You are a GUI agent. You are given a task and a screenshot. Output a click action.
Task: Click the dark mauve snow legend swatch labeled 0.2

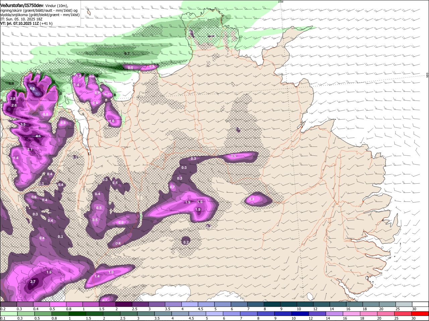click(8, 304)
